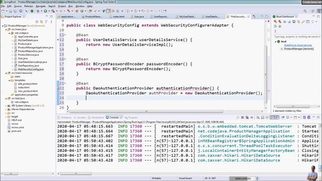Click the debug-restart icon in Boot Dashboard
The height and width of the screenshot is (181, 322).
coord(280,22)
